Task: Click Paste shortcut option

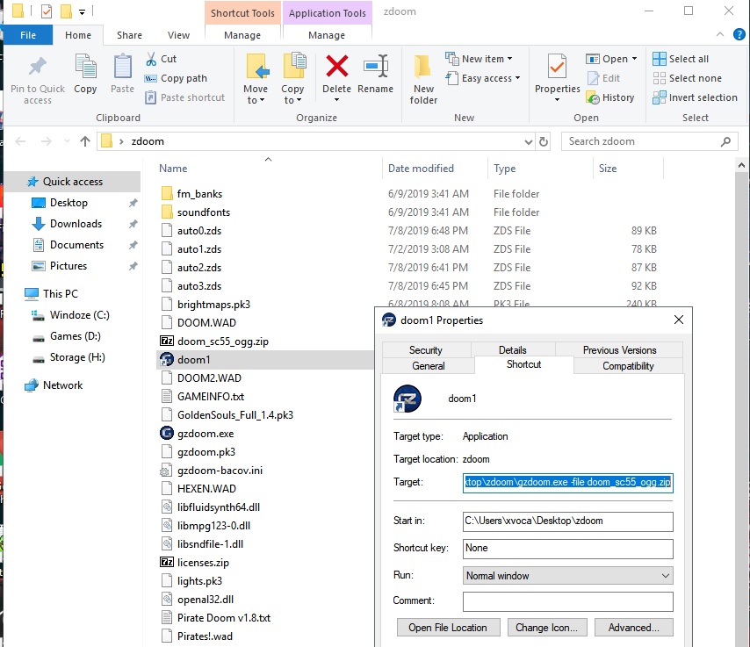Action: [184, 97]
